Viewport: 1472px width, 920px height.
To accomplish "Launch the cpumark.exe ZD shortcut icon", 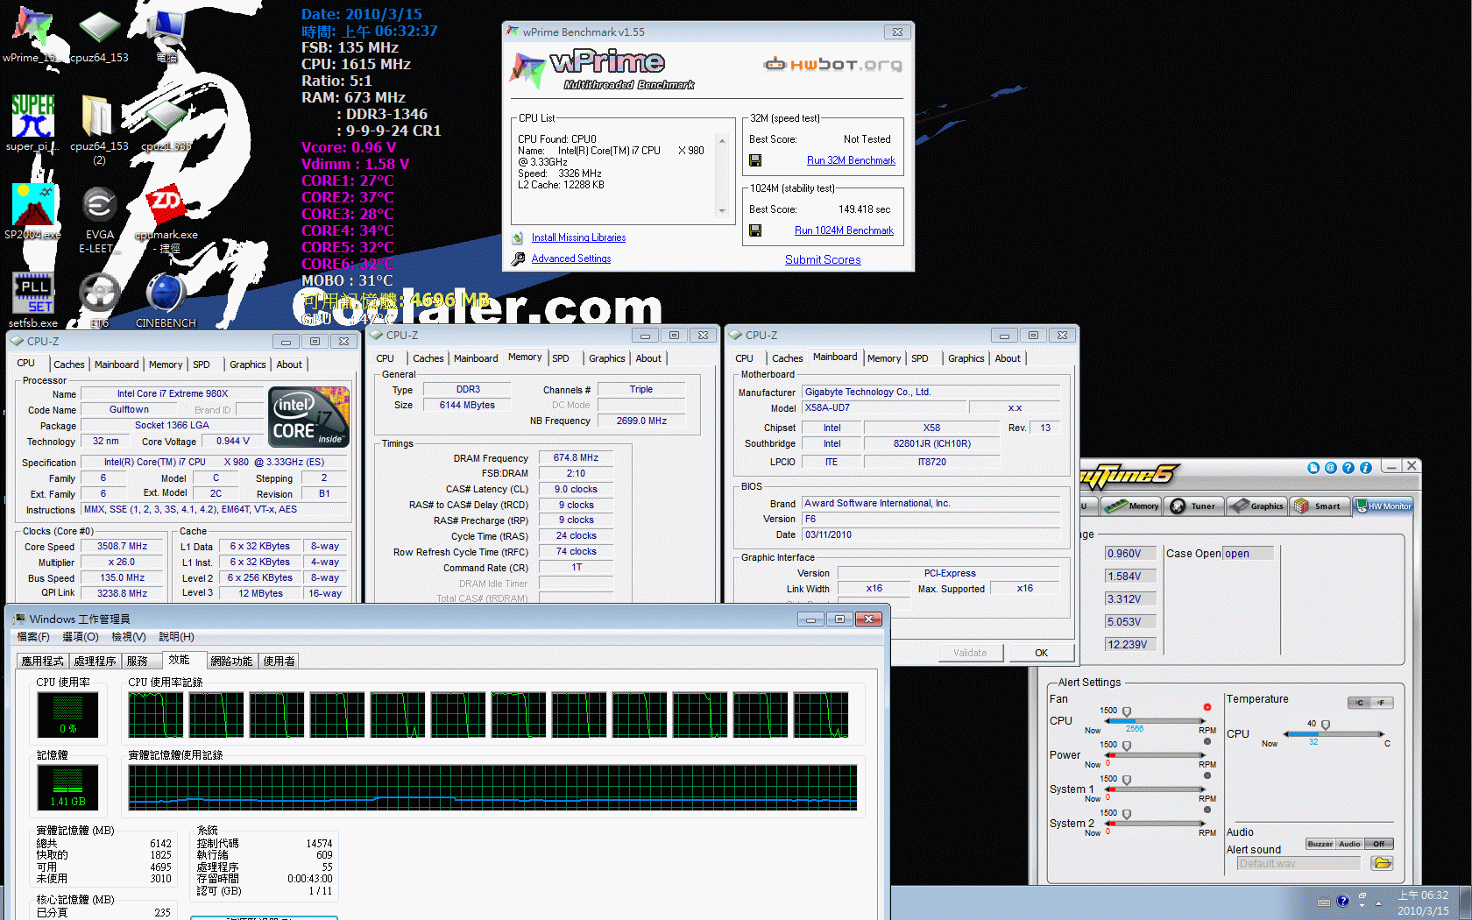I will point(166,205).
